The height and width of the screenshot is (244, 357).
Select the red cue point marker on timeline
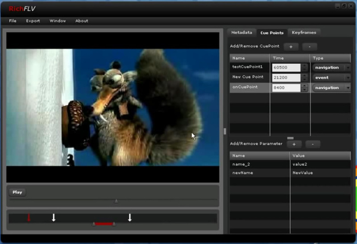click(29, 217)
